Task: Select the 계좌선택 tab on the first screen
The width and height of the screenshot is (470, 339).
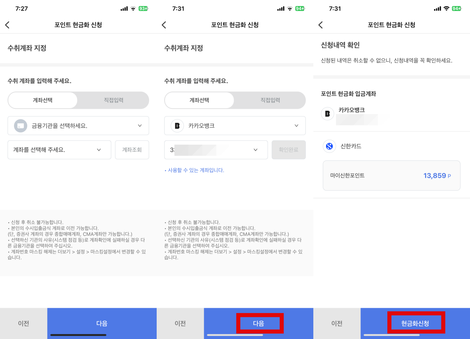Action: point(43,100)
